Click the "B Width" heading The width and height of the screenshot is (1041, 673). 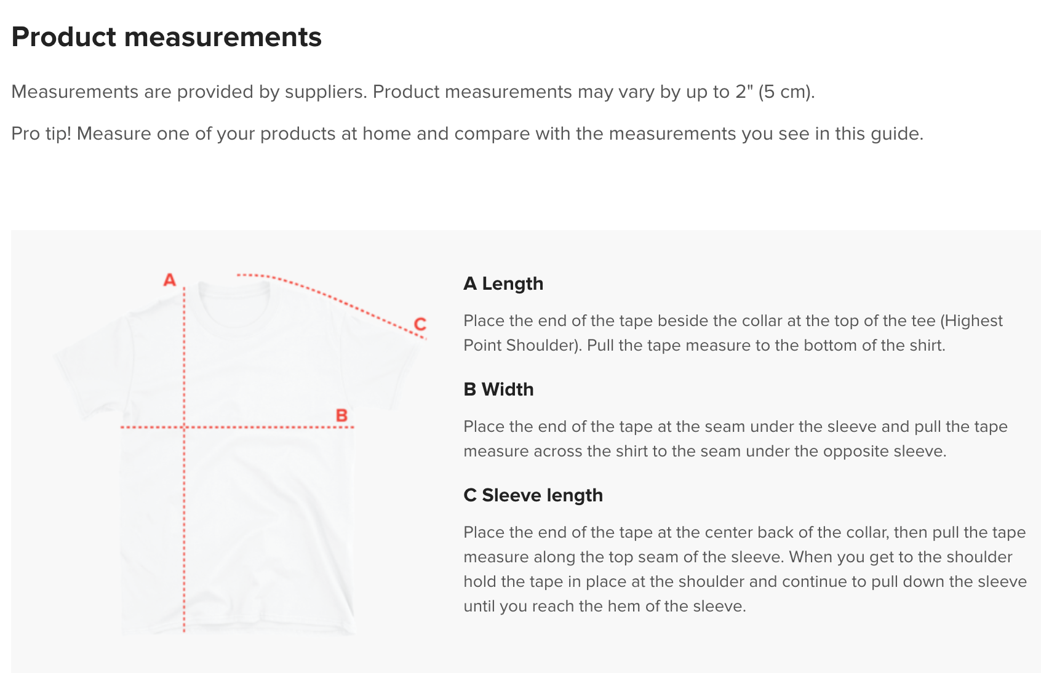pos(498,389)
